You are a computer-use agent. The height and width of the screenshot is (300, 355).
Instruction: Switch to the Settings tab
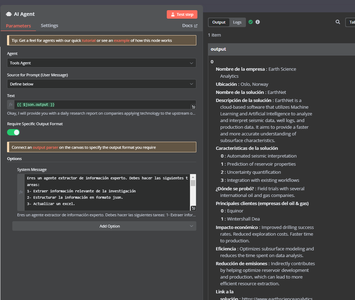[49, 26]
